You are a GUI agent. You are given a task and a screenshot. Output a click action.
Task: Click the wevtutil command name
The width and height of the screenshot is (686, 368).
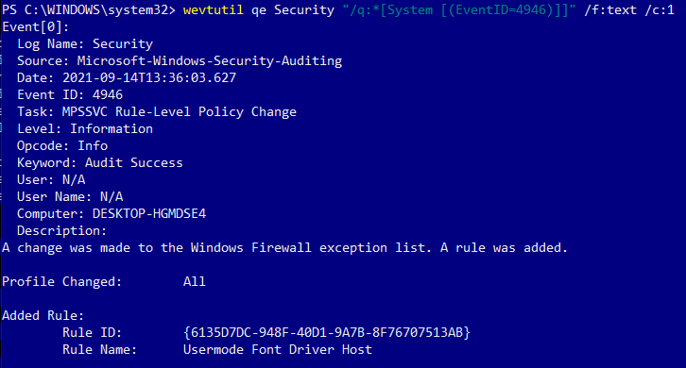pyautogui.click(x=213, y=9)
